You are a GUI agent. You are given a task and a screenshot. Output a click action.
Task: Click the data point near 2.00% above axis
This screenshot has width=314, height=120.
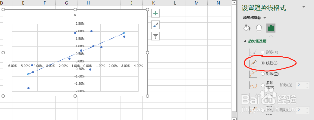point(91,31)
